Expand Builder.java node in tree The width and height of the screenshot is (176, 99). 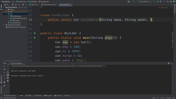click(9, 16)
